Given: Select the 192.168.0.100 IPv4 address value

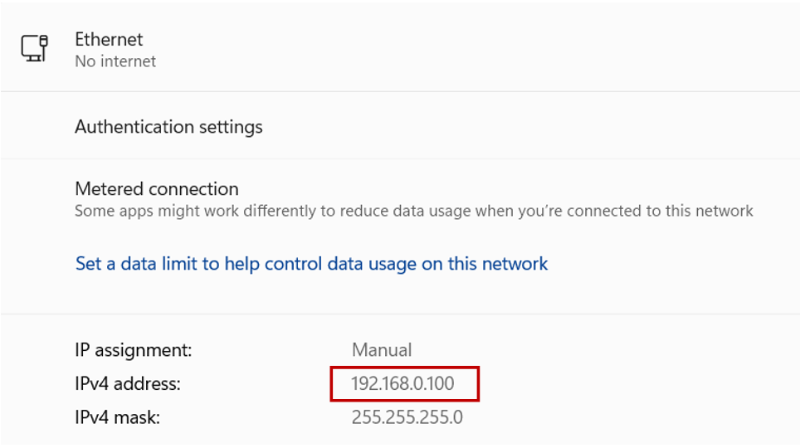Looking at the screenshot, I should pyautogui.click(x=402, y=384).
